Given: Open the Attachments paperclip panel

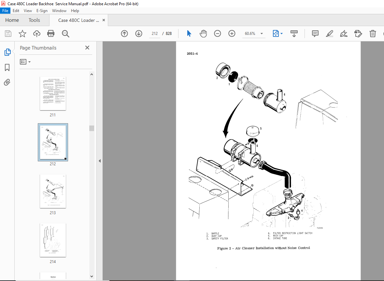Looking at the screenshot, I should [7, 82].
